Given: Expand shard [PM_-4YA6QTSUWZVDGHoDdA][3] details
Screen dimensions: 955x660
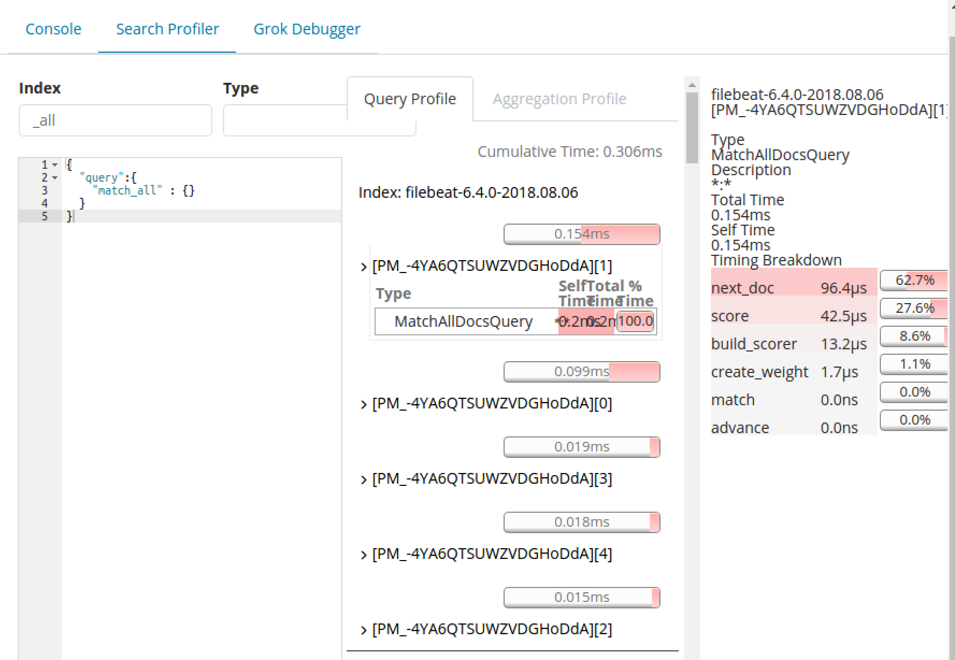Looking at the screenshot, I should (x=363, y=479).
